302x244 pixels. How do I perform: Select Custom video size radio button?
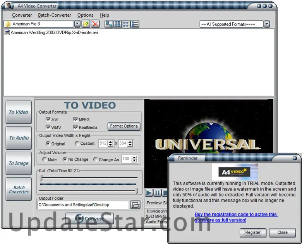pyautogui.click(x=77, y=144)
